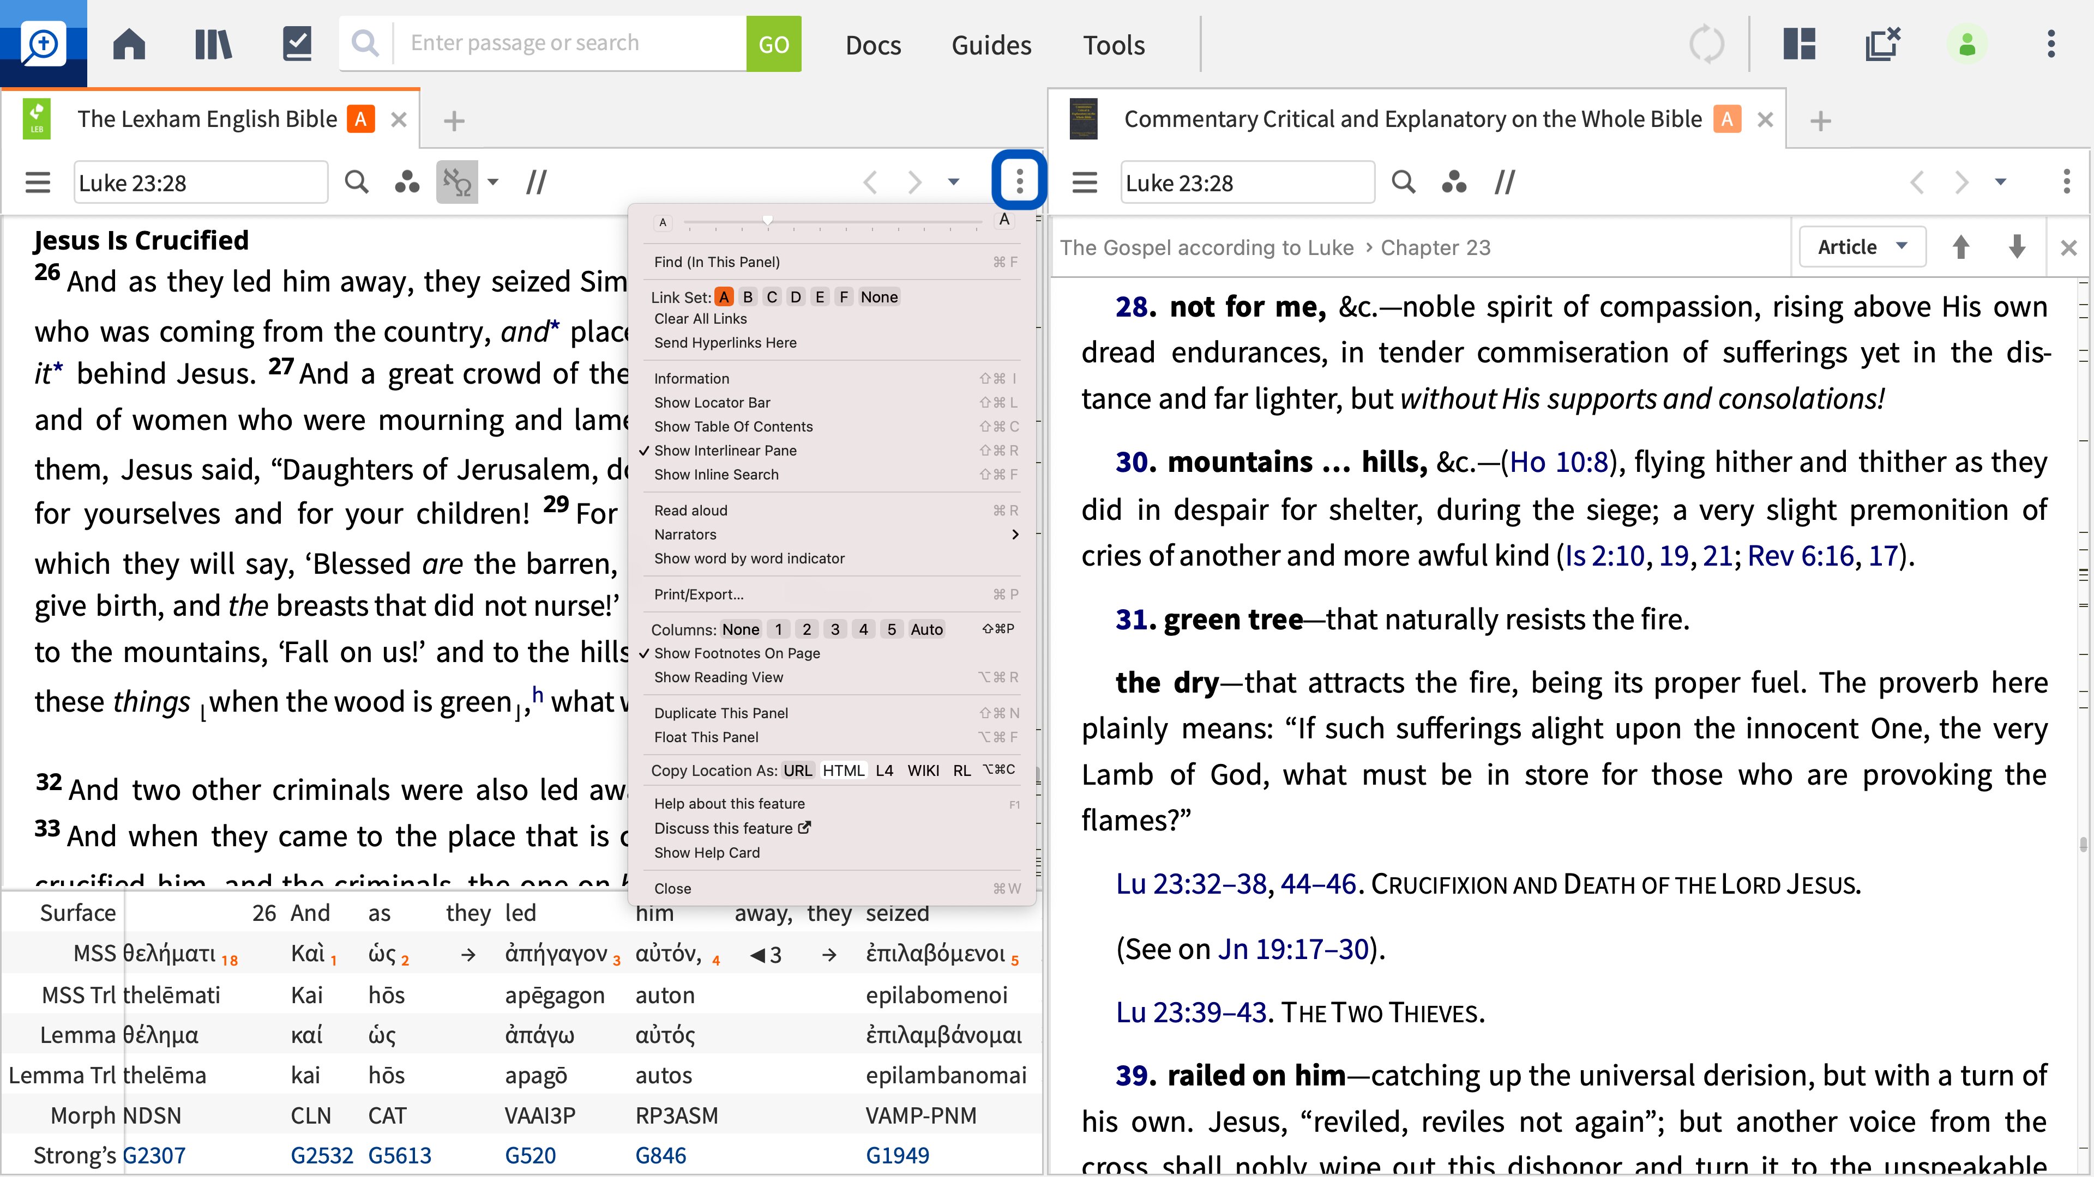Copy location as URL
This screenshot has height=1177, width=2094.
click(x=797, y=771)
